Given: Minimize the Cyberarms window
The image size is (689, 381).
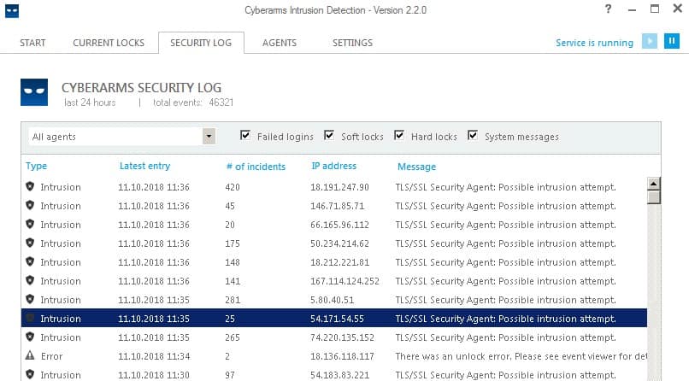Looking at the screenshot, I should point(632,9).
